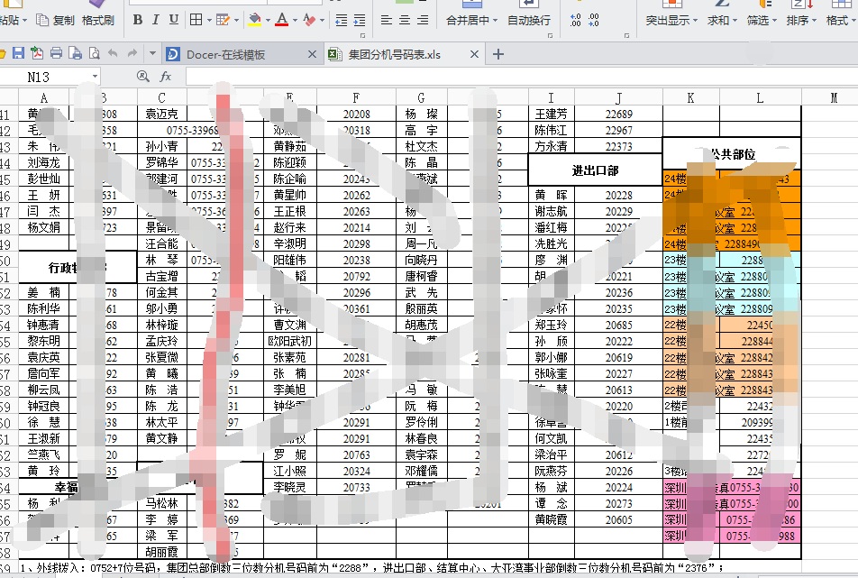858x578 pixels.
Task: Close the Docer-在线模板 tab
Action: point(312,54)
